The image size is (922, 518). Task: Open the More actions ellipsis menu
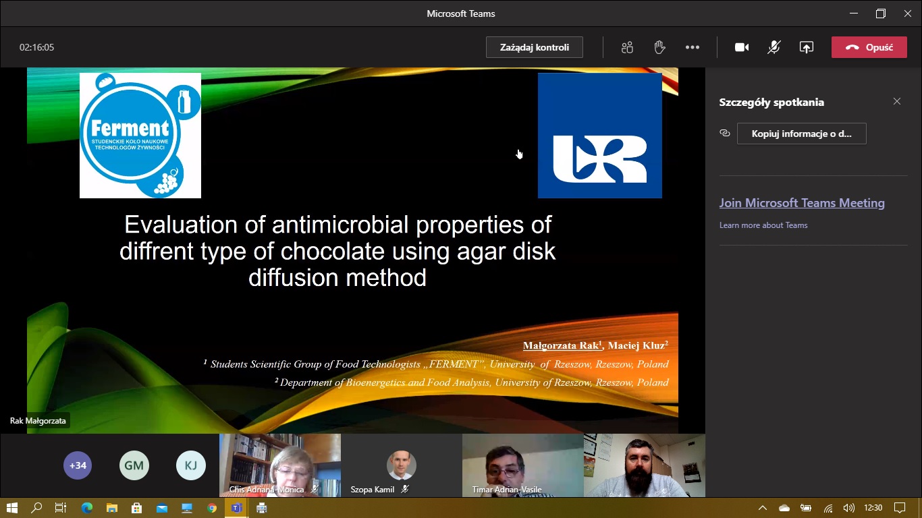(x=693, y=47)
